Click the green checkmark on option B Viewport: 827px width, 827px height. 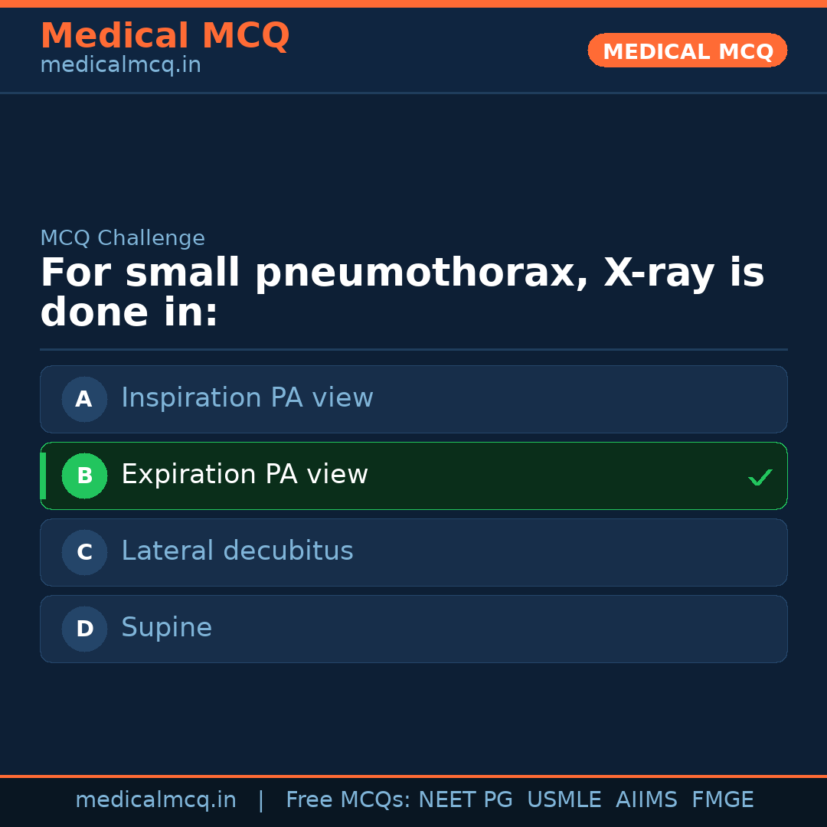pyautogui.click(x=760, y=478)
